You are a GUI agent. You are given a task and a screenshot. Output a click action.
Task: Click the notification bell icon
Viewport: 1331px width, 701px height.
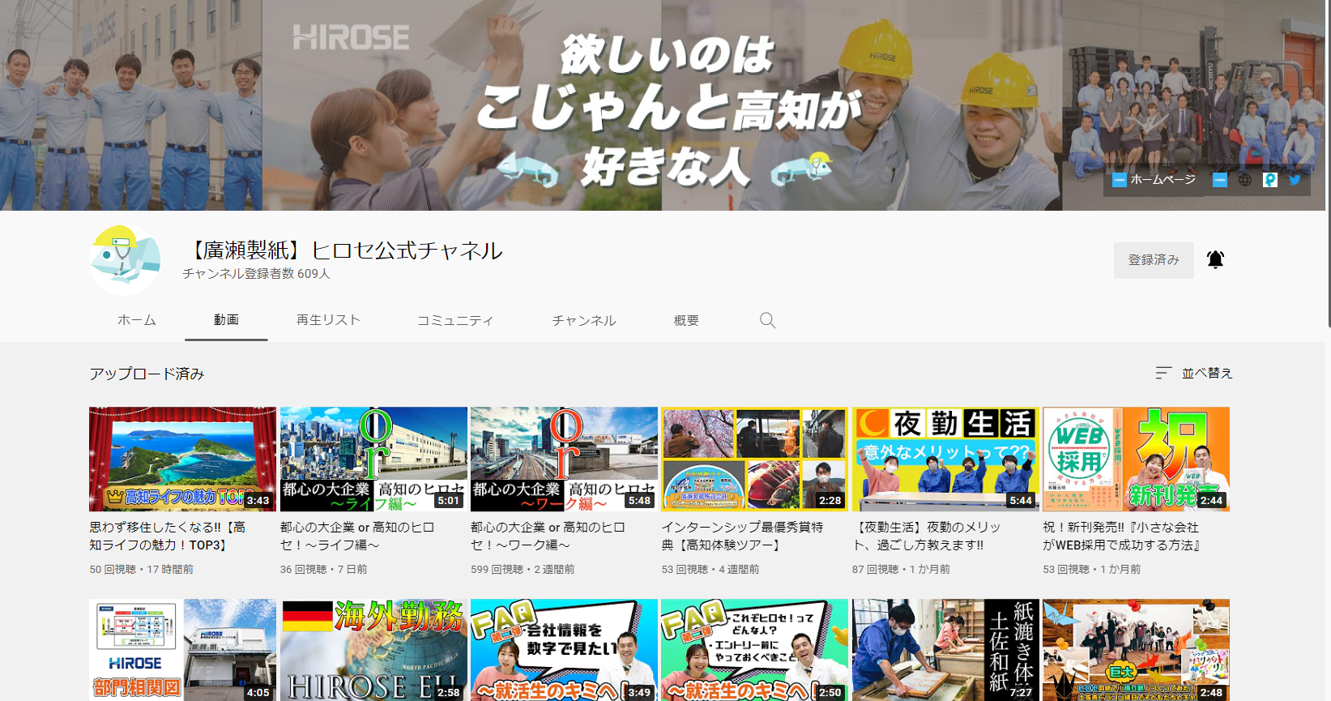pos(1215,259)
